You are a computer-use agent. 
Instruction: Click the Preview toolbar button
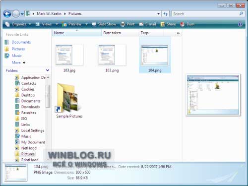72,24
